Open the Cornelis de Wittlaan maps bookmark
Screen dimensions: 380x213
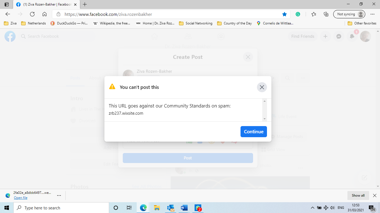[x=275, y=23]
